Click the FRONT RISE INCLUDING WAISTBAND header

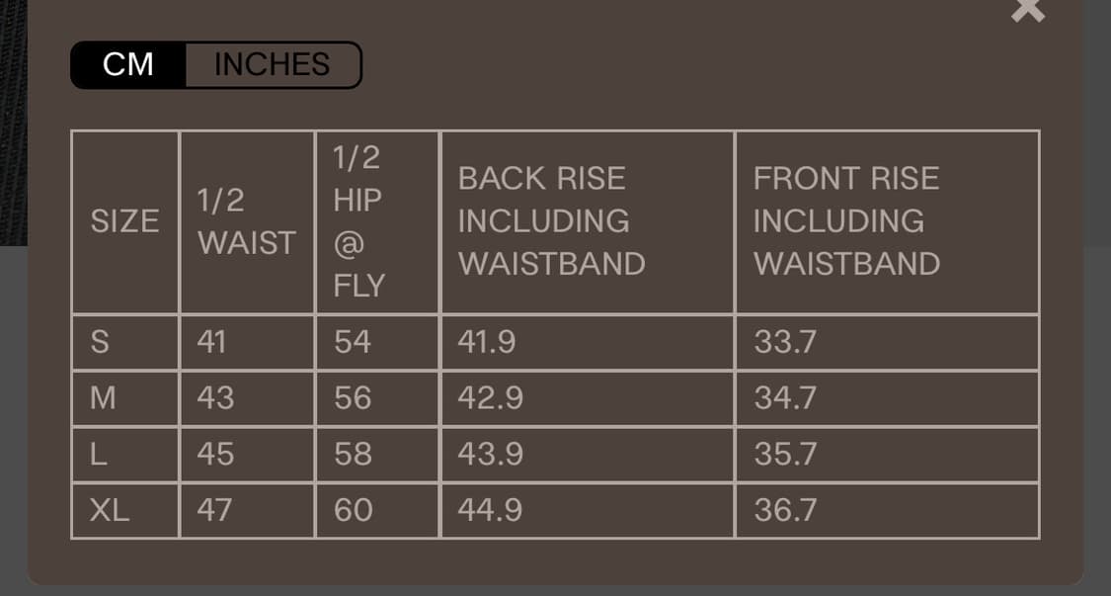pyautogui.click(x=846, y=221)
